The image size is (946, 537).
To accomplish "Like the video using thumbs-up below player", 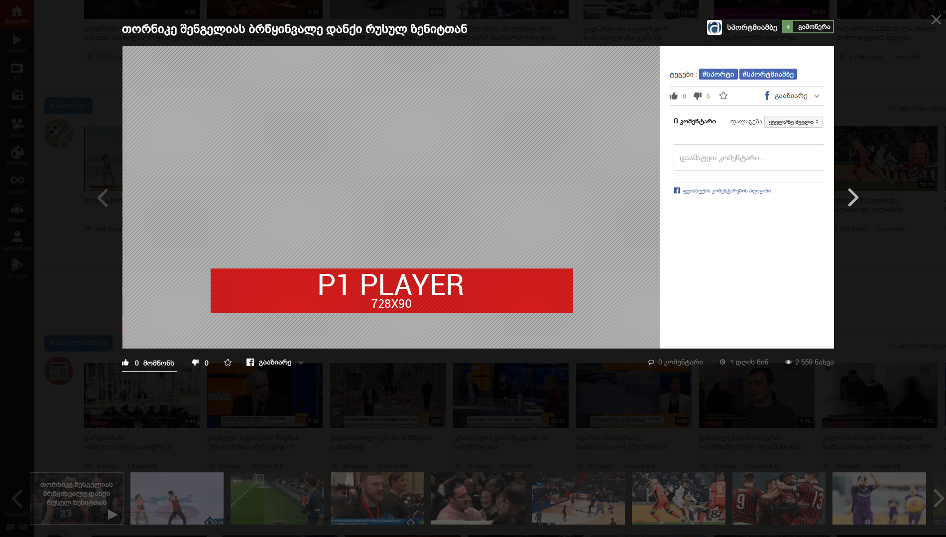I will 125,362.
